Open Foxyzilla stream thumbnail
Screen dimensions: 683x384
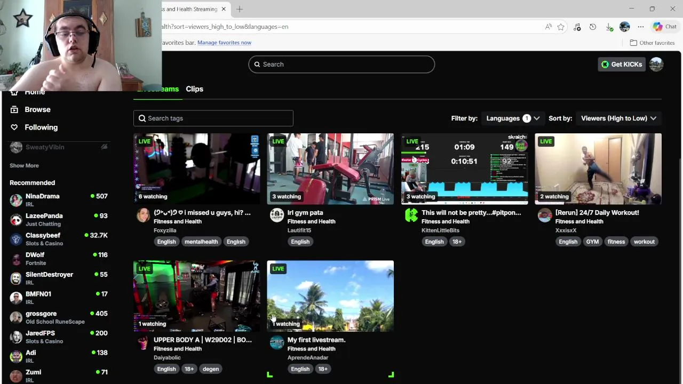197,169
